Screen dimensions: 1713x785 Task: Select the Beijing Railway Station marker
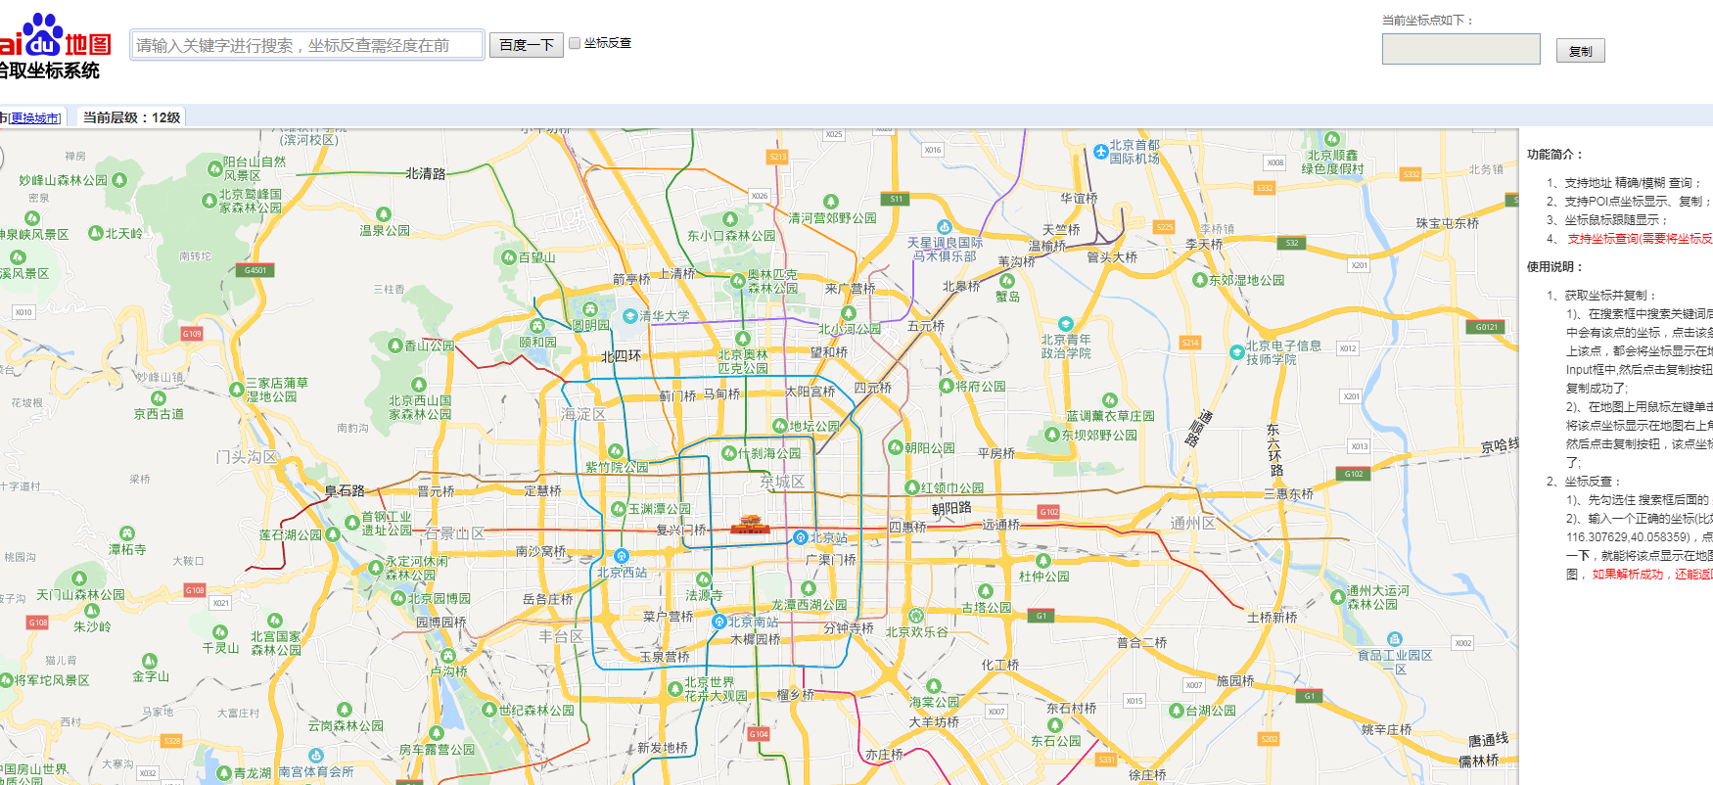coord(801,537)
